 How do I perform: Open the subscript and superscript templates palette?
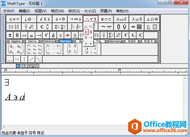[45, 27]
